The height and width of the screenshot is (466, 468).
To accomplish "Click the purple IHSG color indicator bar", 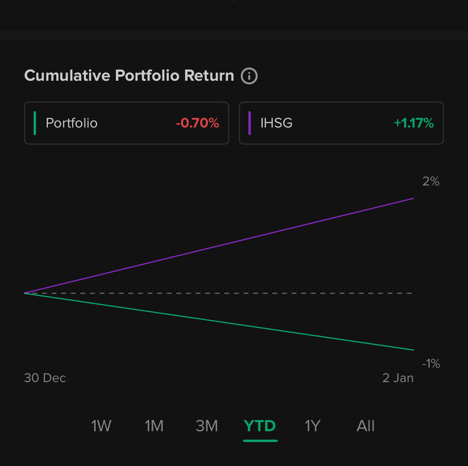I will [250, 123].
